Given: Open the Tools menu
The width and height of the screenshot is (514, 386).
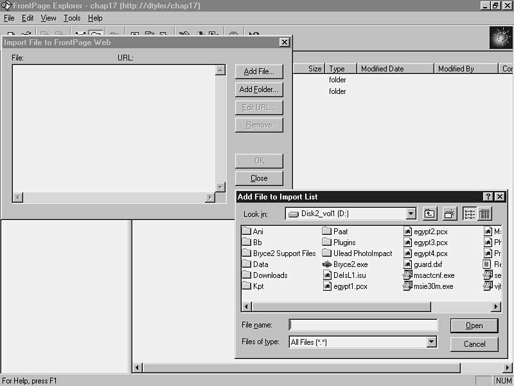Looking at the screenshot, I should click(72, 18).
